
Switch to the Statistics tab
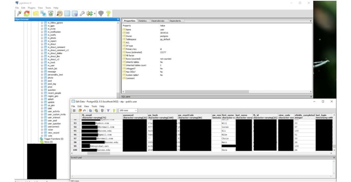pos(142,21)
